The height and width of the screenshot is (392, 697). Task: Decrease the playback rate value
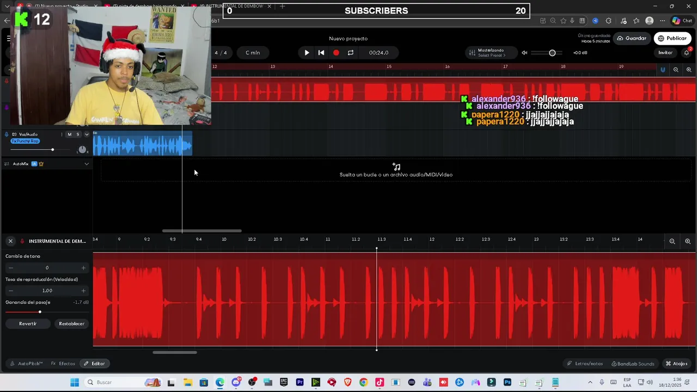(x=10, y=291)
